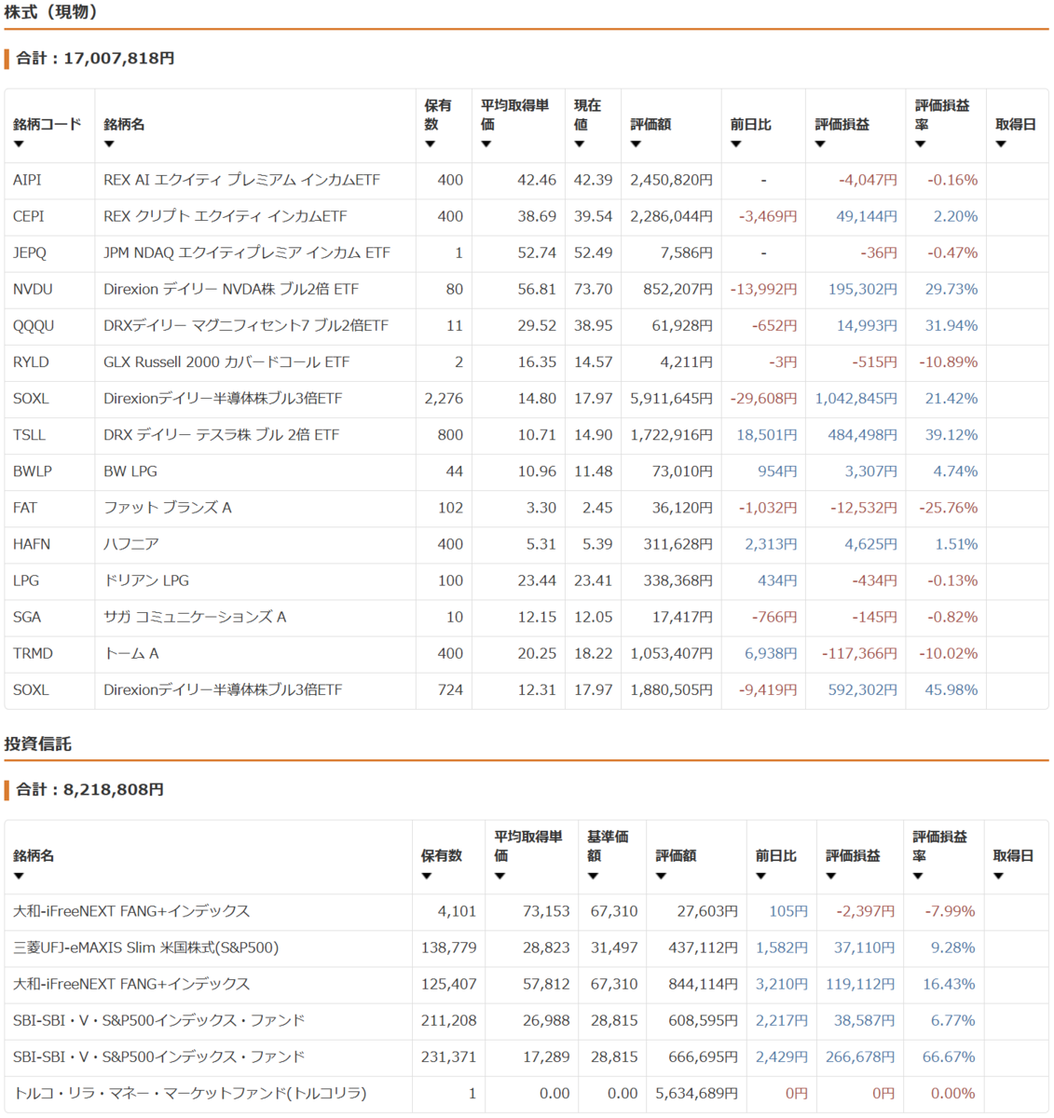Sort stocks table by 銘柄コード arrow
Viewport: 1054px width, 1118px height.
(19, 144)
